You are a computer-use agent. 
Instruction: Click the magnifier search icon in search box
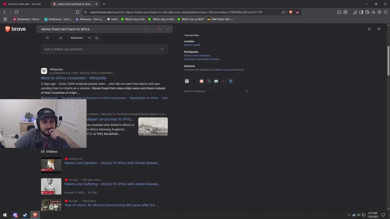pos(159,29)
